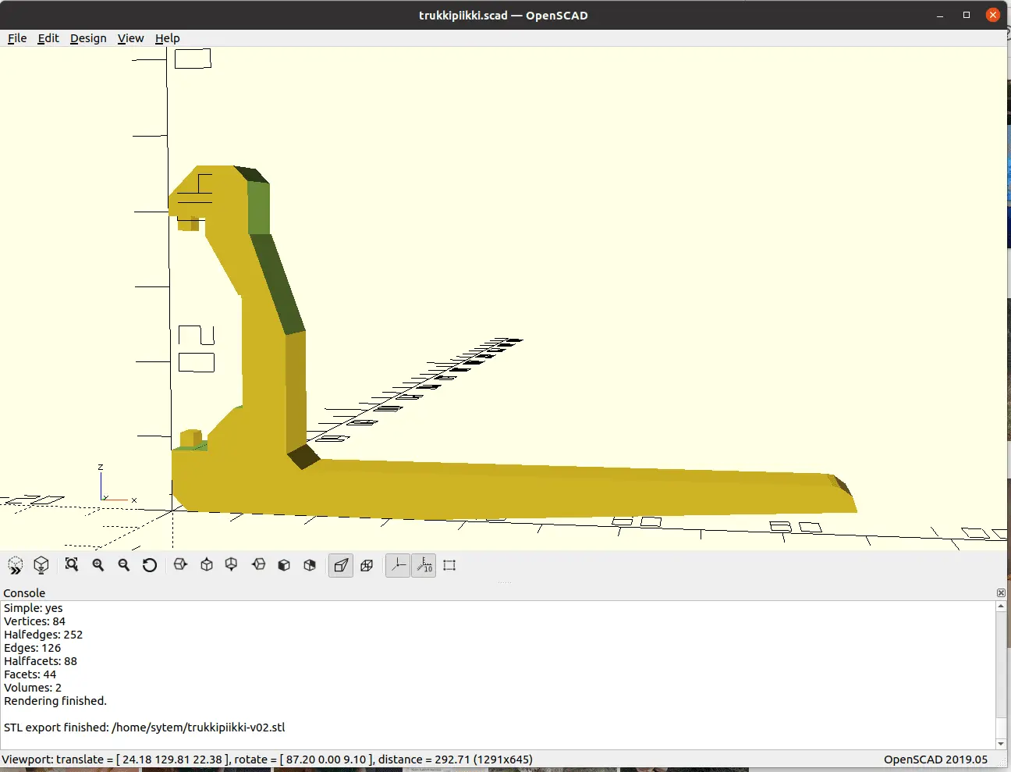Switch to Right view cube icon
Image resolution: width=1011 pixels, height=772 pixels.
(180, 564)
